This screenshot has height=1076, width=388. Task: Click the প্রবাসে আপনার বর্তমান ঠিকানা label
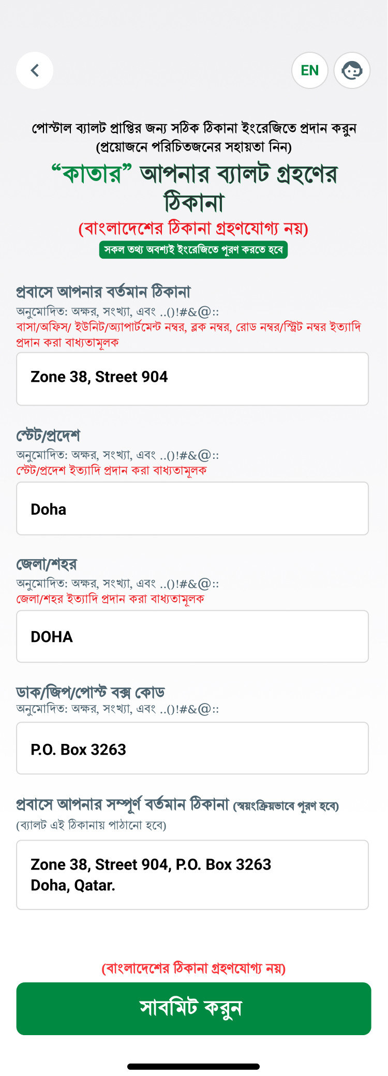(103, 292)
